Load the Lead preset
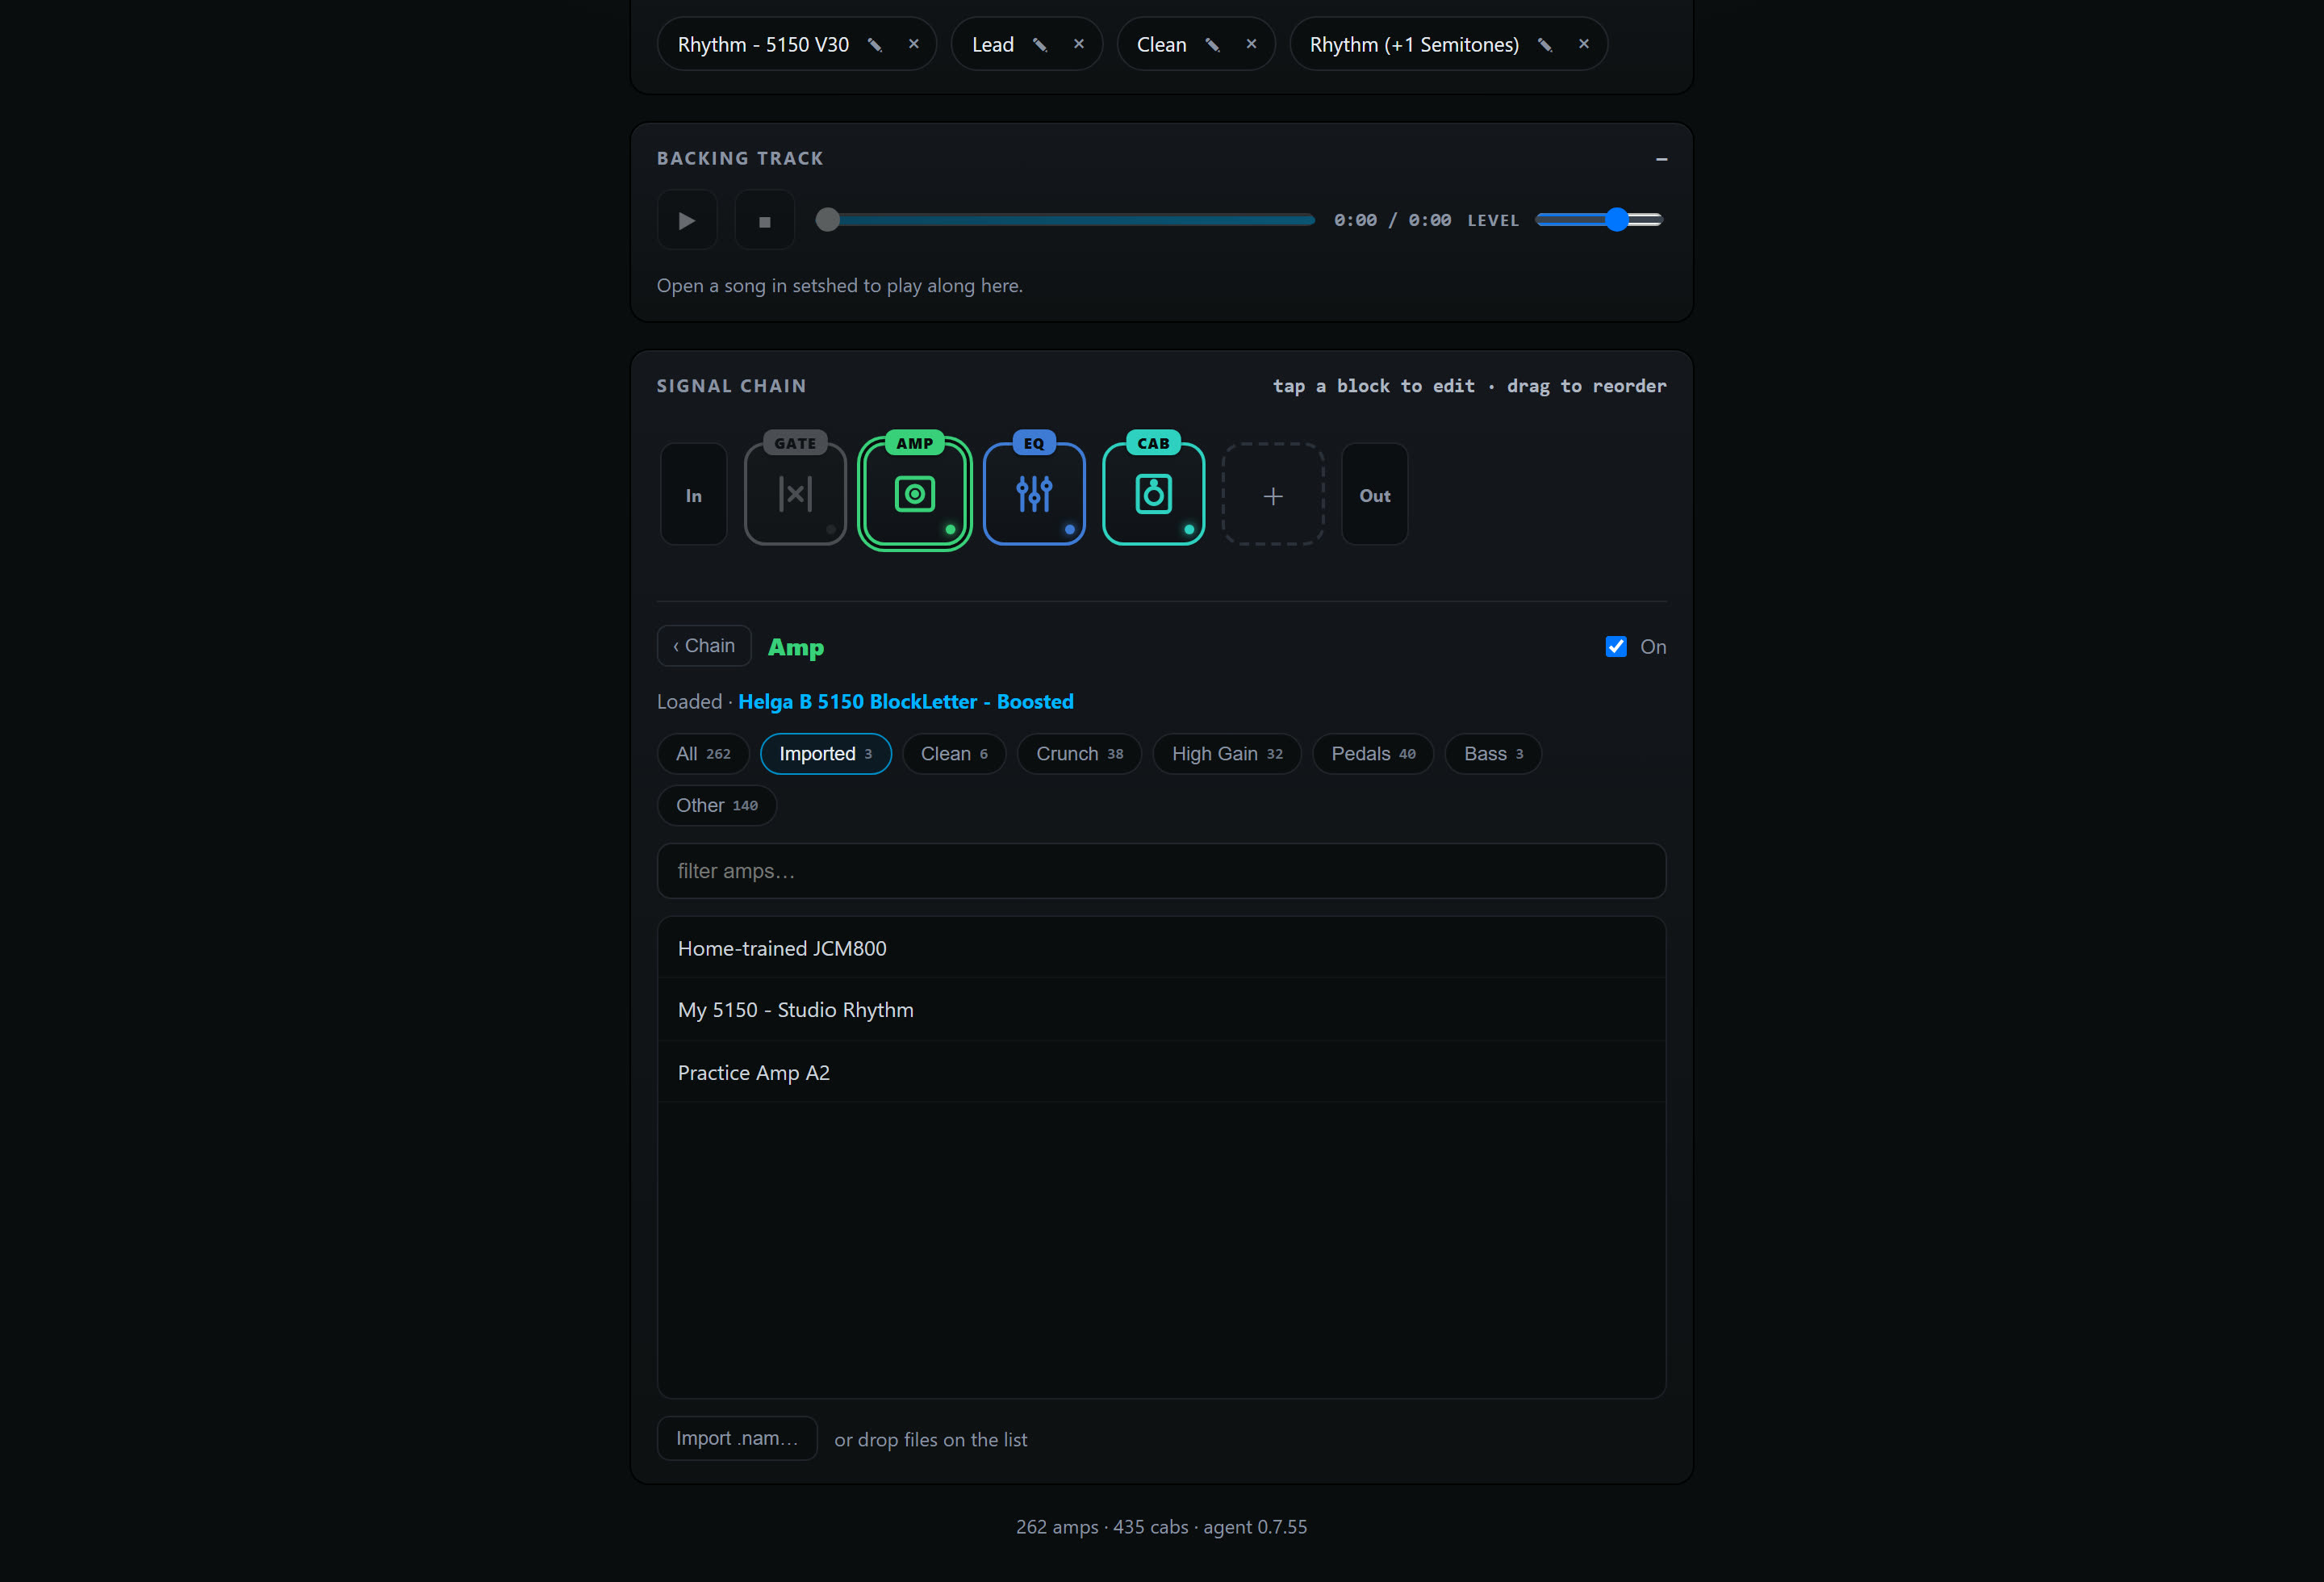 [992, 45]
